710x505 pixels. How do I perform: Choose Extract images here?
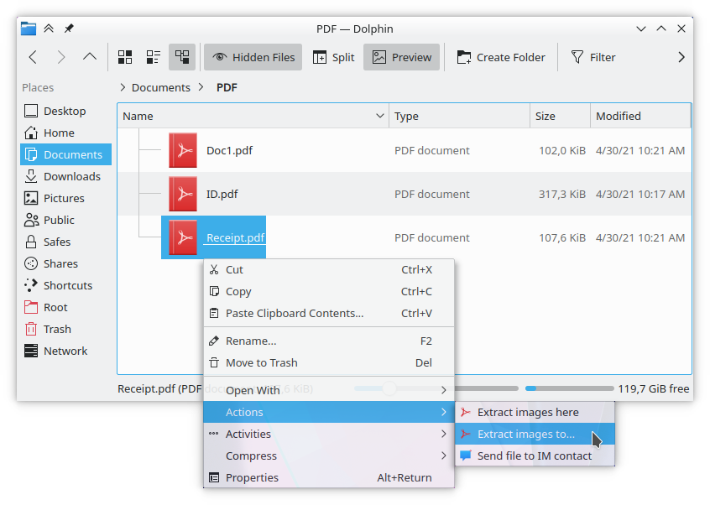tap(535, 412)
